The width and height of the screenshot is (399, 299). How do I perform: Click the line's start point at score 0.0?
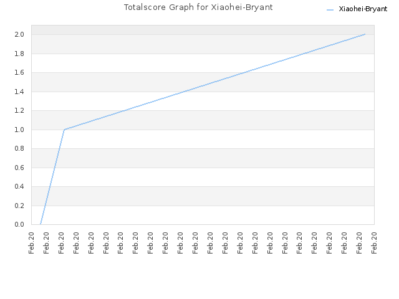point(41,224)
